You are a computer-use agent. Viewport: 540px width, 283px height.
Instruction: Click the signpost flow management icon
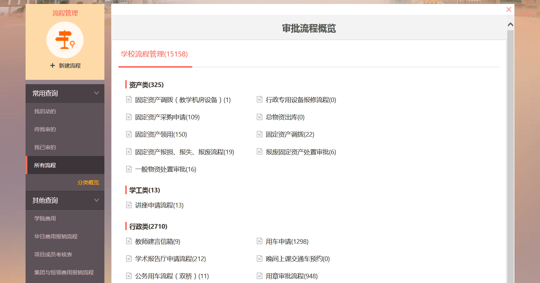65,40
